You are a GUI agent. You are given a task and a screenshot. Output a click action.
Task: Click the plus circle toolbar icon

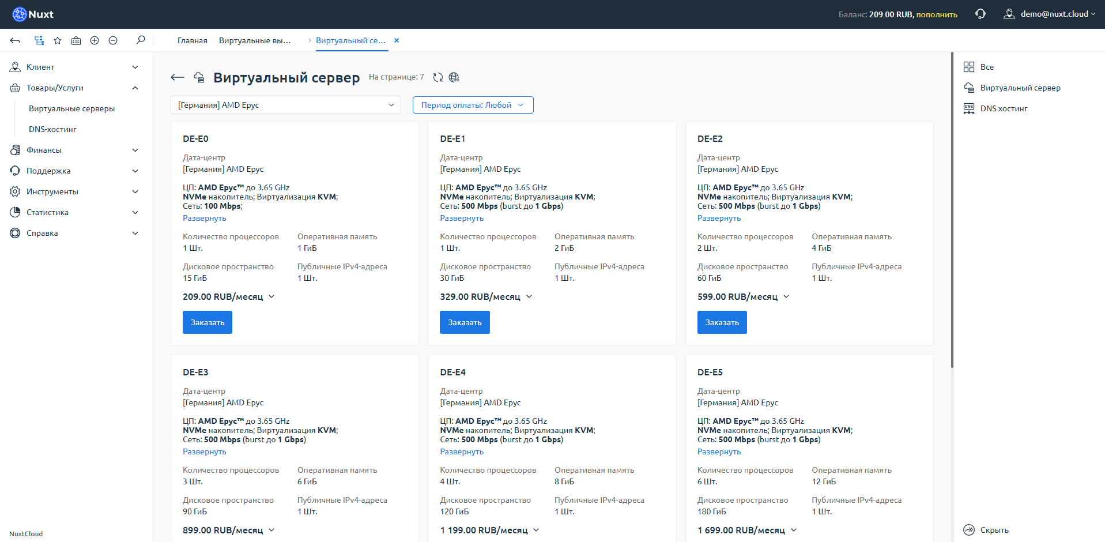(x=95, y=40)
